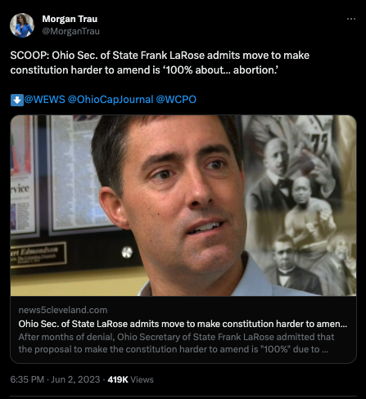This screenshot has width=366, height=399.
Task: Click the 6:35 PM timestamp
Action: point(27,379)
